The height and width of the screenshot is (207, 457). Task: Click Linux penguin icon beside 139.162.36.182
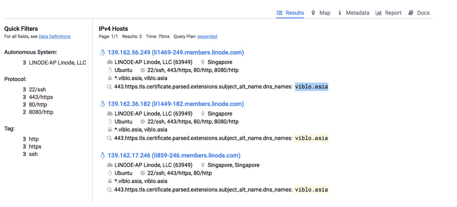(103, 104)
